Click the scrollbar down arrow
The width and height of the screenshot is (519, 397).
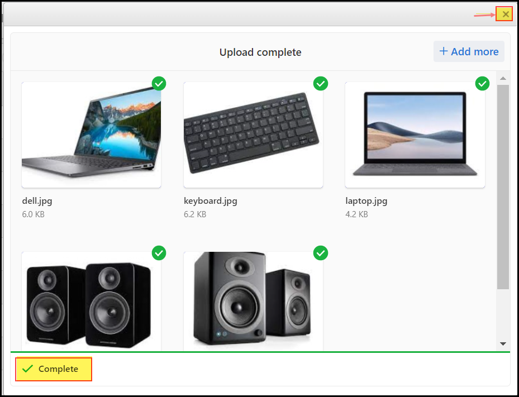(503, 344)
